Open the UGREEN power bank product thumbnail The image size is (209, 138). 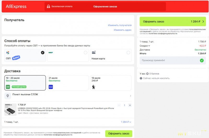coord(10,109)
